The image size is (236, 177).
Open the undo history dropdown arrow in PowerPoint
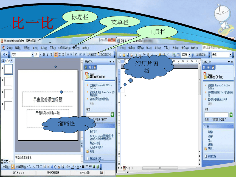pos(7,55)
